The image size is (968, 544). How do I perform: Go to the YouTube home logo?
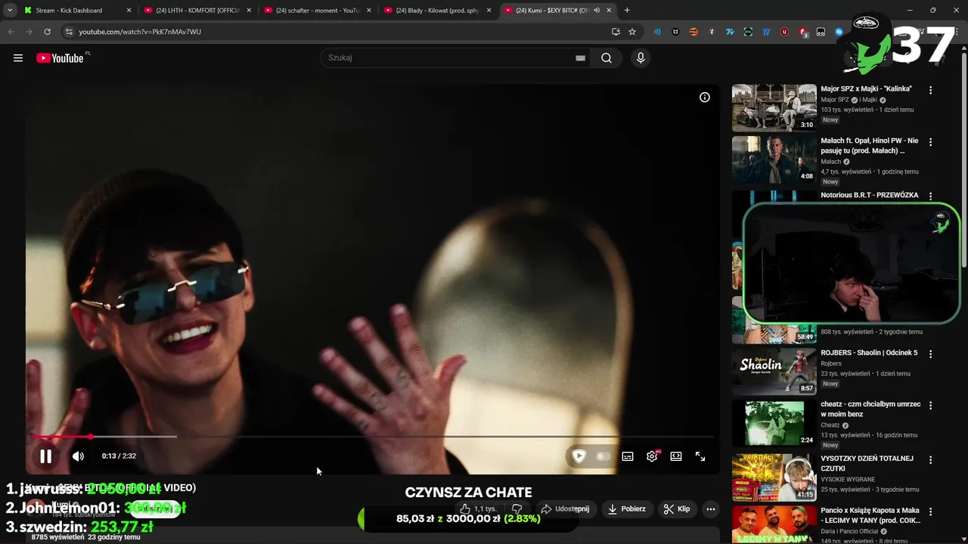(x=60, y=58)
